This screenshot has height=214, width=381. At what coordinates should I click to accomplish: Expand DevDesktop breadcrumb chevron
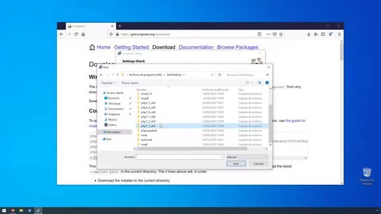click(184, 75)
